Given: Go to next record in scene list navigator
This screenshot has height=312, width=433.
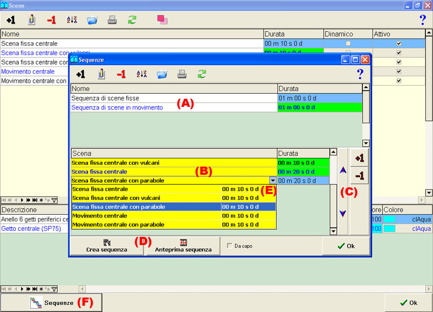Looking at the screenshot, I should pos(22,200).
